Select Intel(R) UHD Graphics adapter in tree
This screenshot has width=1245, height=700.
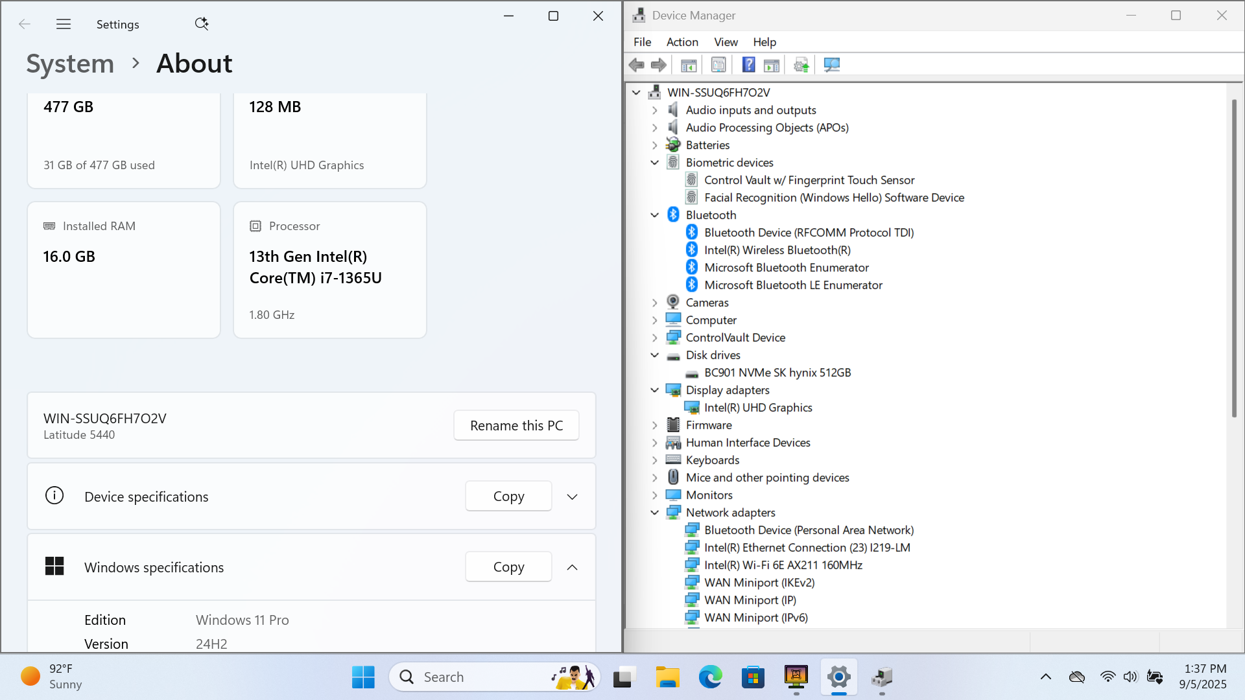(758, 408)
